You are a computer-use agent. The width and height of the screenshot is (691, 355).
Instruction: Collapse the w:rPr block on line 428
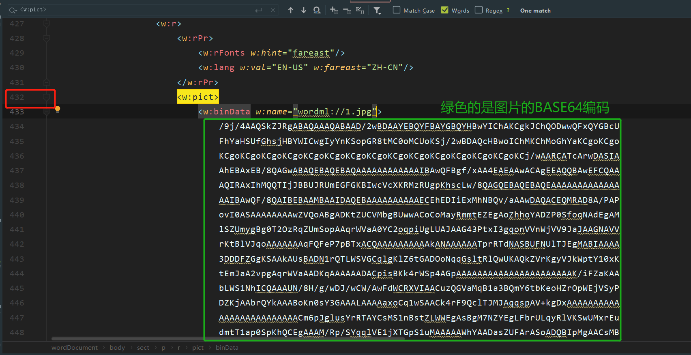coord(47,39)
